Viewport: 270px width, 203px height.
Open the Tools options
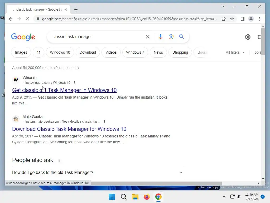pyautogui.click(x=257, y=52)
